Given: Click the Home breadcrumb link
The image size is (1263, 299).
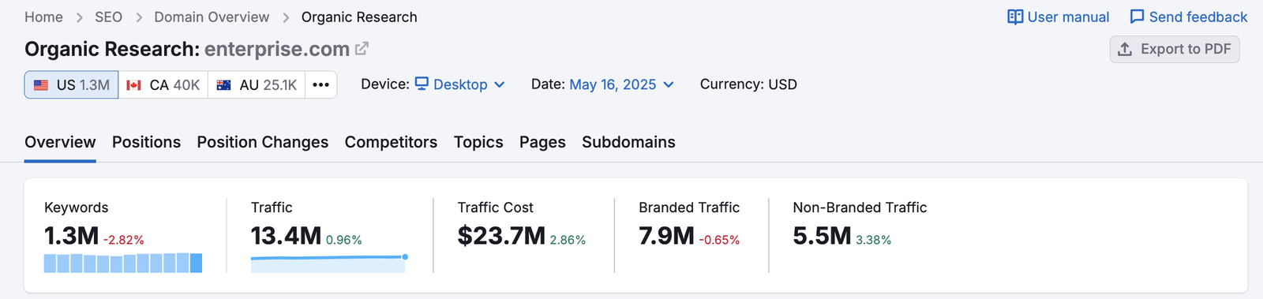Looking at the screenshot, I should point(43,17).
